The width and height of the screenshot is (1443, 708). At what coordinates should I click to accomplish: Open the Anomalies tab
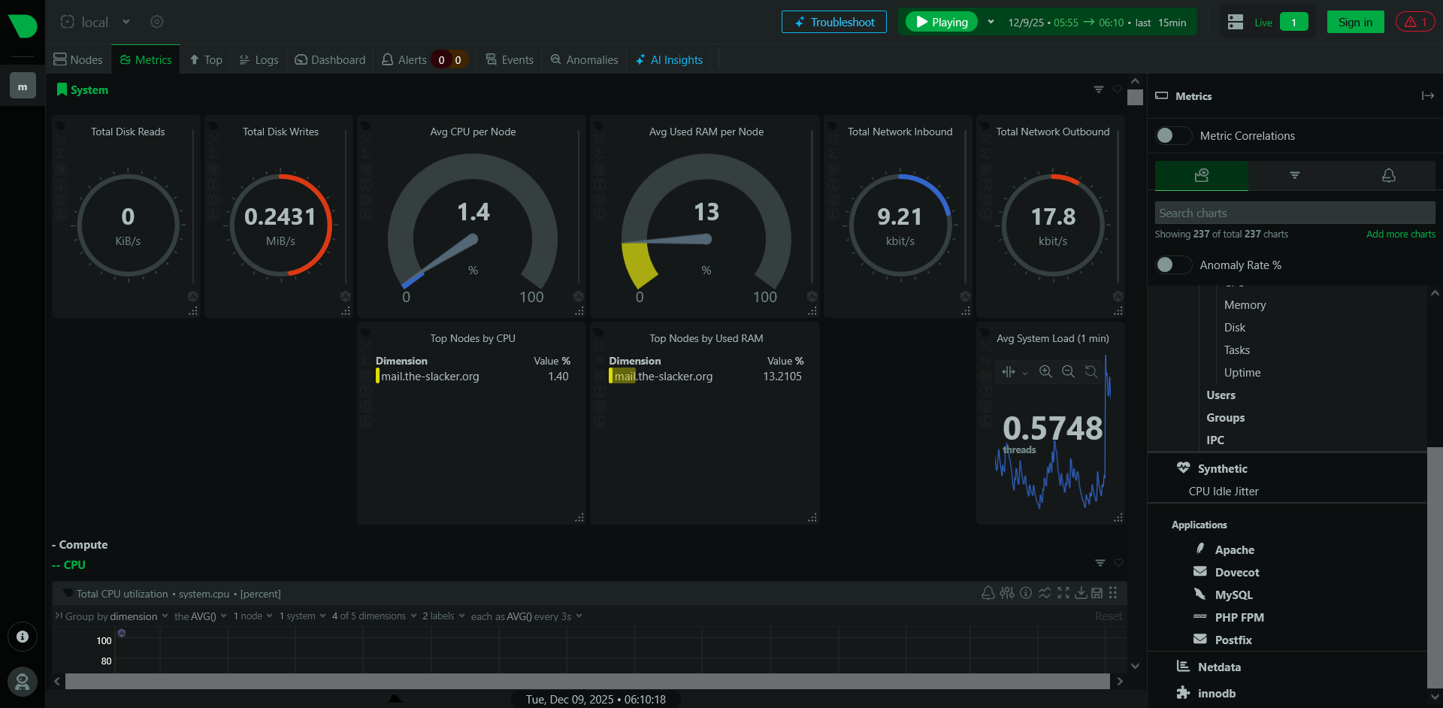584,59
